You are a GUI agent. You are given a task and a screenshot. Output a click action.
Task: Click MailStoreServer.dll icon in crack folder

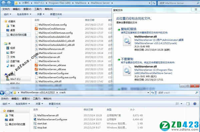[x=35, y=115]
